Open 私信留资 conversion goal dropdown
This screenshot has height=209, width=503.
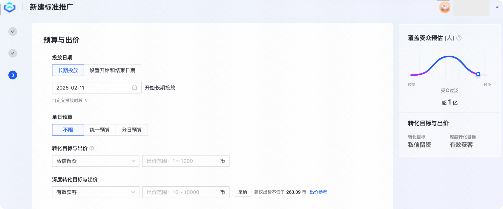tap(96, 161)
